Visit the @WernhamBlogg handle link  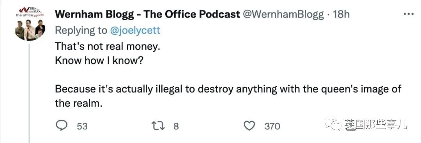[283, 14]
